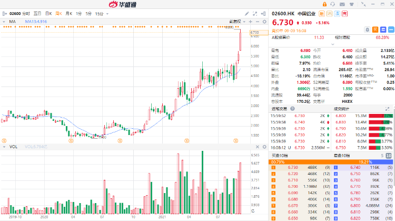Click the 15:59:58 trade at 6.740
This screenshot has width=395, height=221.
[300, 122]
